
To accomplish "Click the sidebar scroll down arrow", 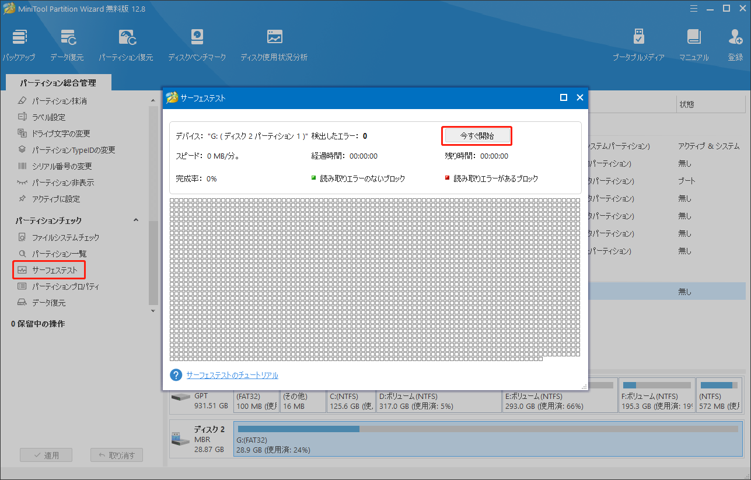I will click(153, 311).
